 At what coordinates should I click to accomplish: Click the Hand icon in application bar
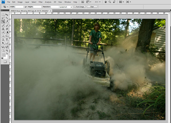pos(106,2)
